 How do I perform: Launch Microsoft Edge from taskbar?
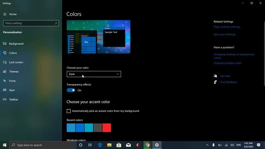click(x=100, y=145)
